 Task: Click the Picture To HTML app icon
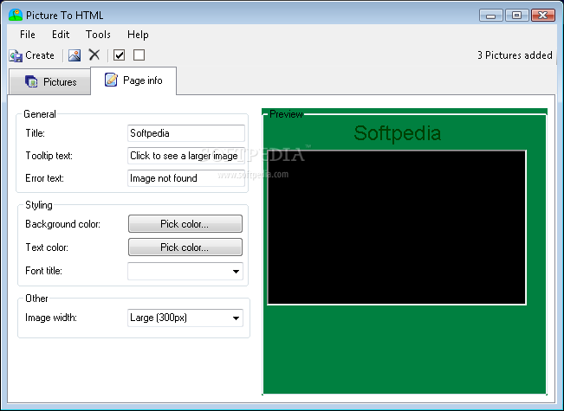click(x=16, y=15)
